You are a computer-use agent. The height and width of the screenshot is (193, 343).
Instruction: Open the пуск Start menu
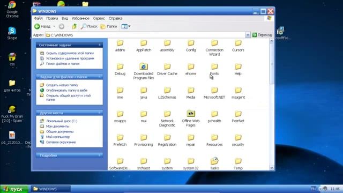(x=14, y=189)
